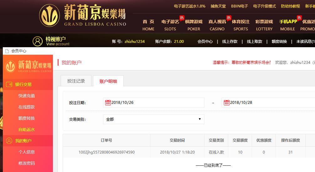Open 线上取款 in account bar
The height and width of the screenshot is (172, 315).
click(x=255, y=41)
